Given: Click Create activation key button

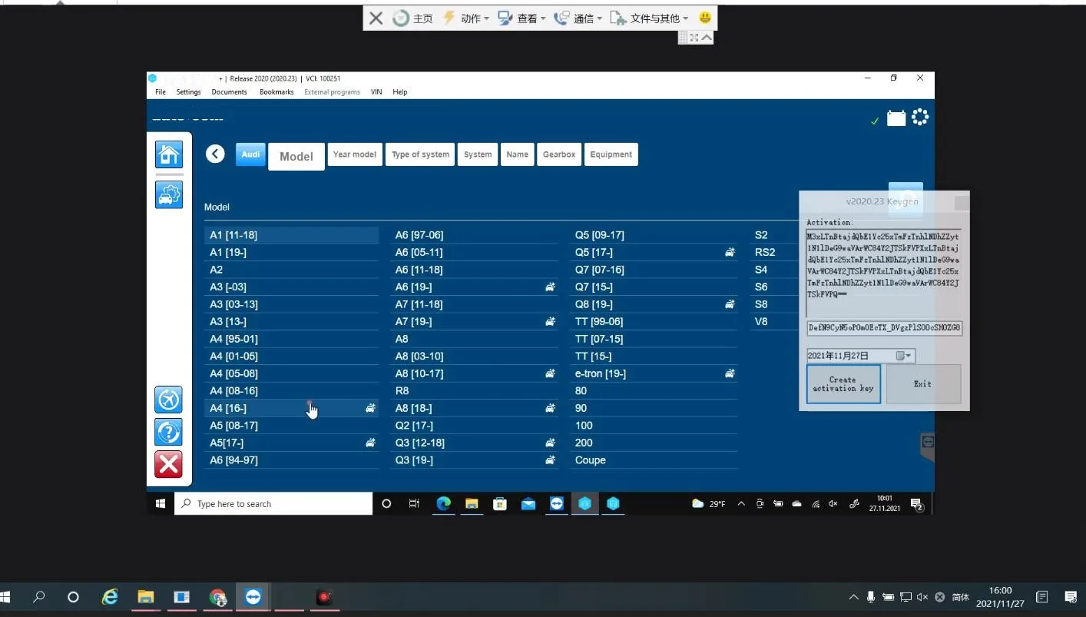Looking at the screenshot, I should pos(843,384).
